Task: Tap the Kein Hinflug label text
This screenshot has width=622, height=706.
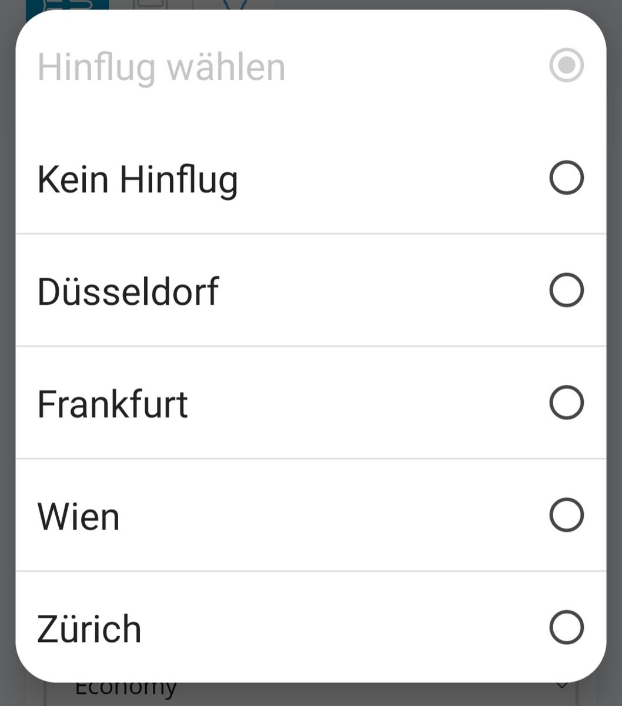Action: pyautogui.click(x=138, y=179)
